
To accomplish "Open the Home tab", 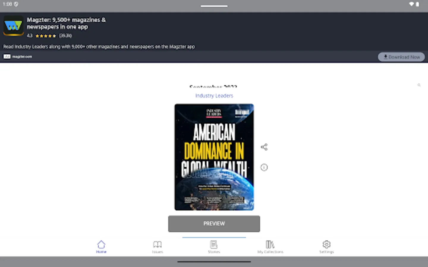I will coord(101,247).
